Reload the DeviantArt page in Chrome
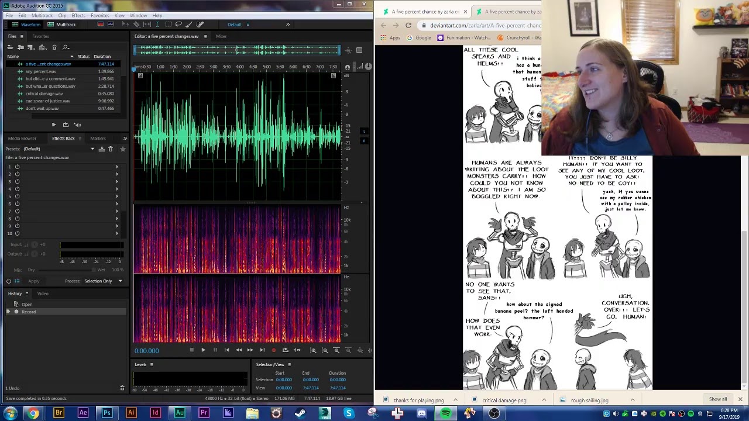Image resolution: width=749 pixels, height=421 pixels. pyautogui.click(x=408, y=25)
